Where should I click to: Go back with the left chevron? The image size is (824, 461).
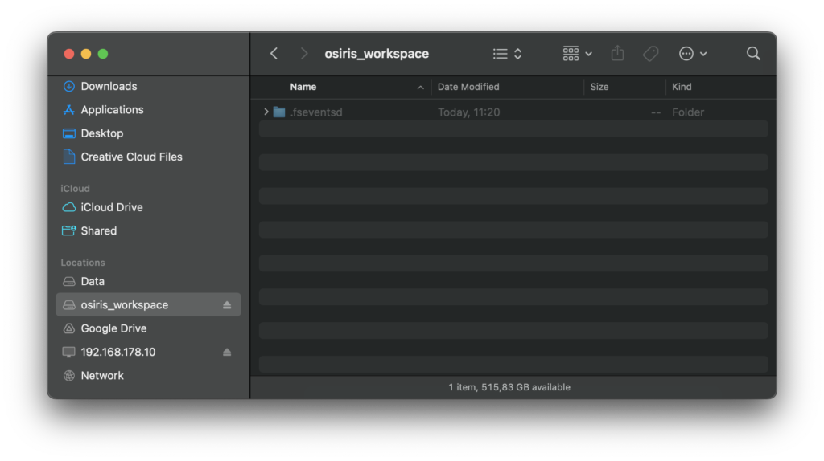(x=274, y=54)
